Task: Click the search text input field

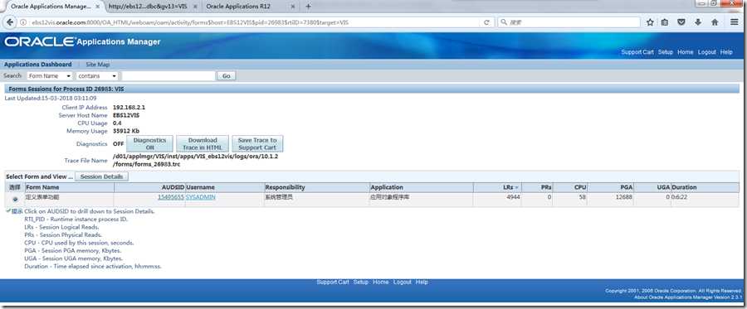Action: [x=168, y=76]
